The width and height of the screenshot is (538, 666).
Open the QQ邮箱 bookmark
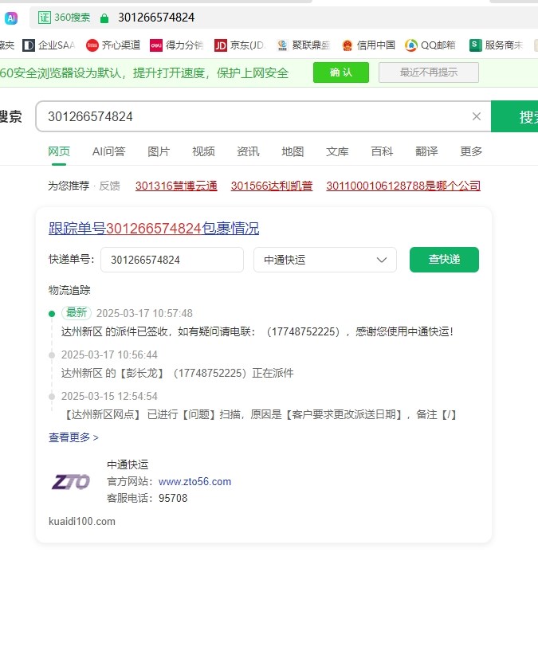(430, 45)
